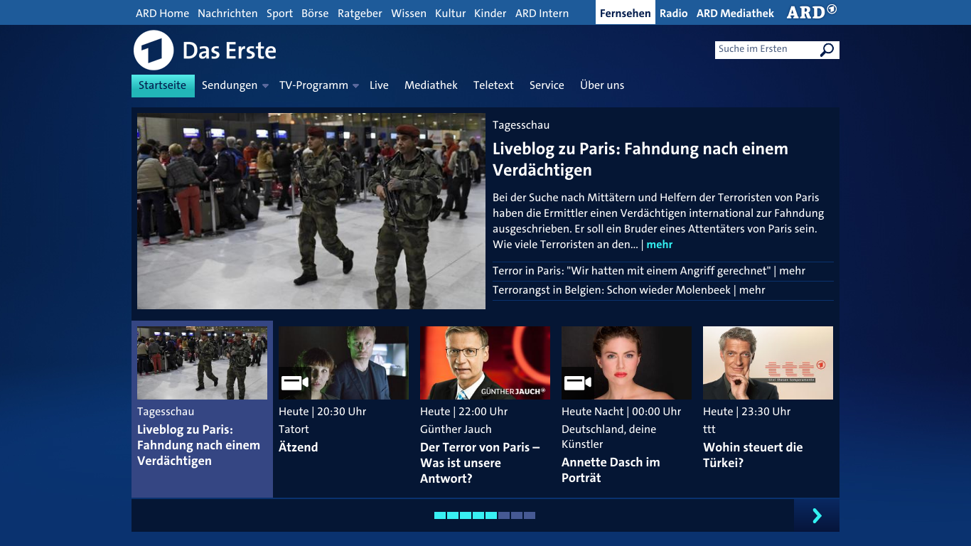Open the Teletext menu item

pyautogui.click(x=493, y=85)
